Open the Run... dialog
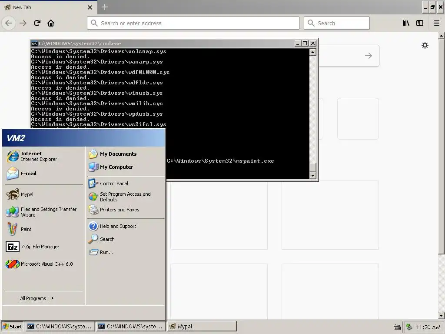The image size is (445, 334). tap(126, 252)
